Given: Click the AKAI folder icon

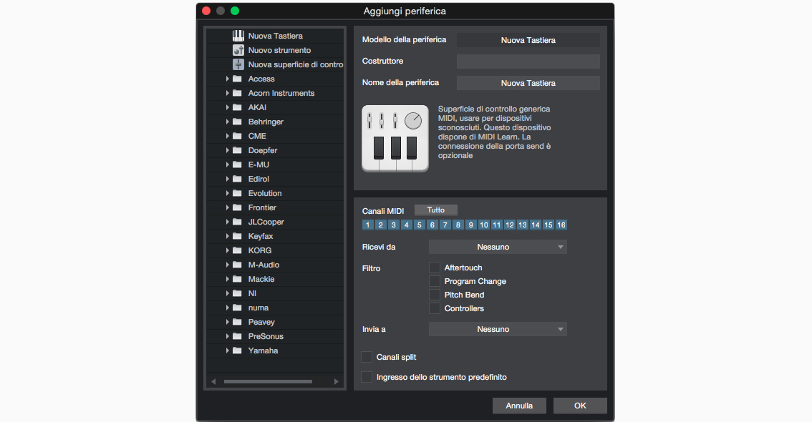Looking at the screenshot, I should (237, 107).
